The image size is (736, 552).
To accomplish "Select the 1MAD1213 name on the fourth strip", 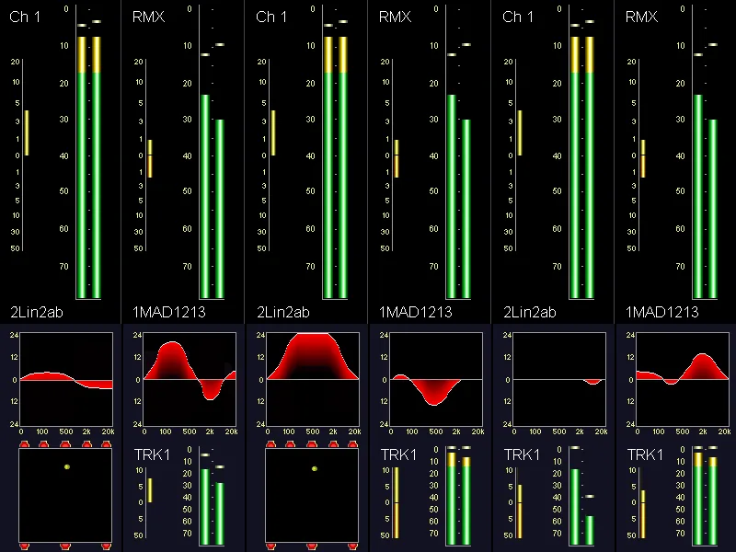I will point(416,312).
